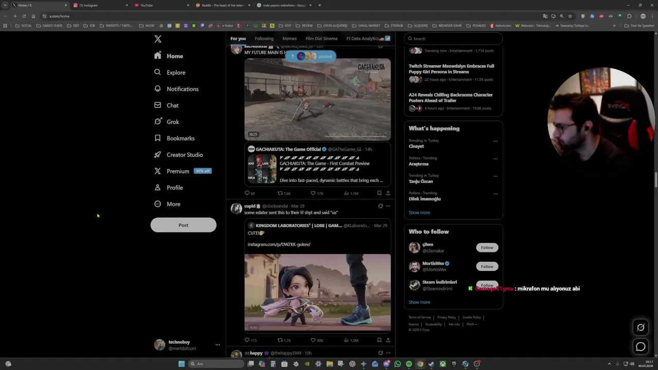Open more options on happy's post
The height and width of the screenshot is (370, 658).
388,353
